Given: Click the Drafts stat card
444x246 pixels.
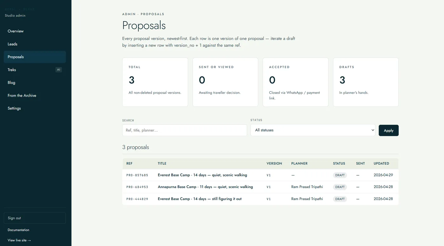Looking at the screenshot, I should click(x=366, y=82).
